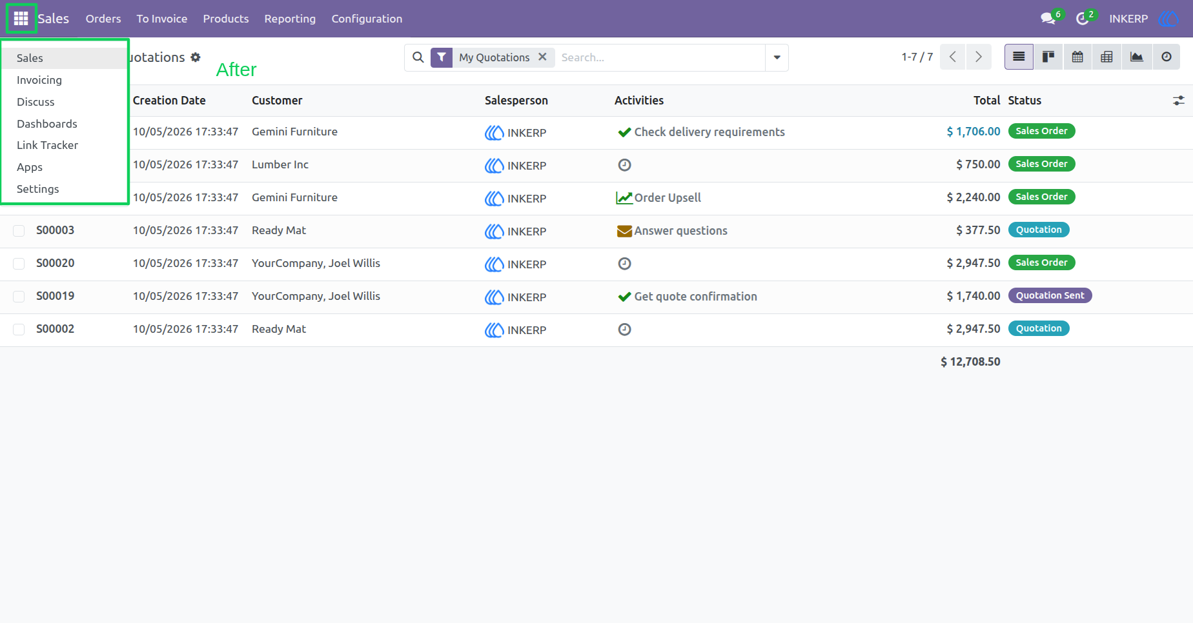
Task: Click Order Upsell activity icon
Action: (x=624, y=198)
